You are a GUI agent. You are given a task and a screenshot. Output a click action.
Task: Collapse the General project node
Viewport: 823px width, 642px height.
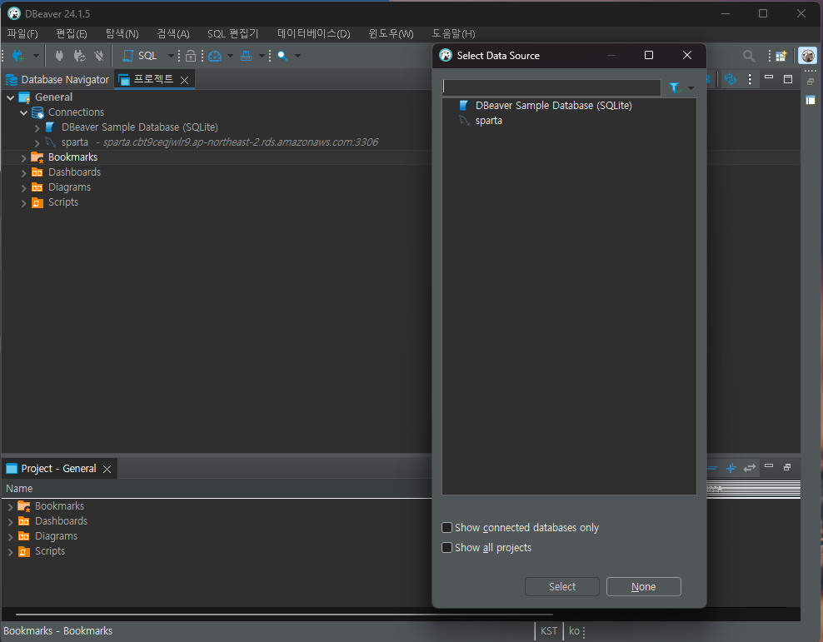[x=11, y=97]
